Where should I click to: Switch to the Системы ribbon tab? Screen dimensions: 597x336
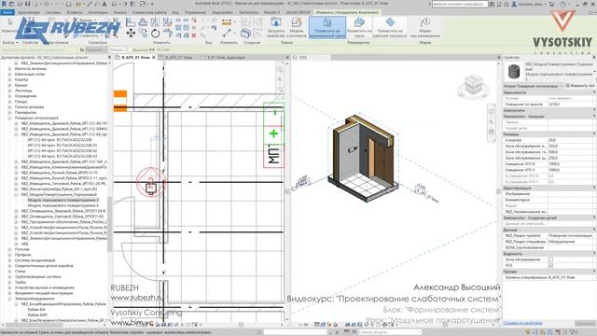point(53,12)
